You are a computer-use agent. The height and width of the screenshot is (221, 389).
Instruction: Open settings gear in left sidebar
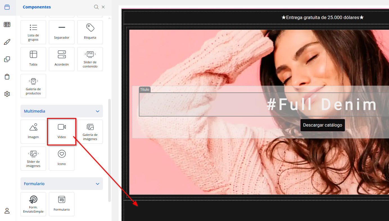click(x=7, y=94)
